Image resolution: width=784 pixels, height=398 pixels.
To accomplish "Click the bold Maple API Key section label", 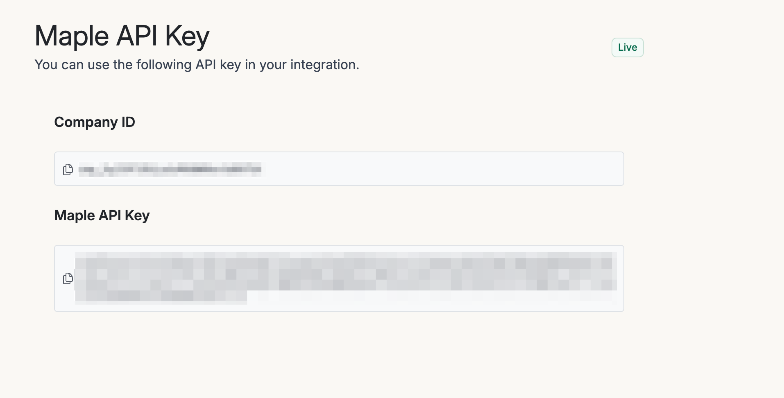I will 102,215.
